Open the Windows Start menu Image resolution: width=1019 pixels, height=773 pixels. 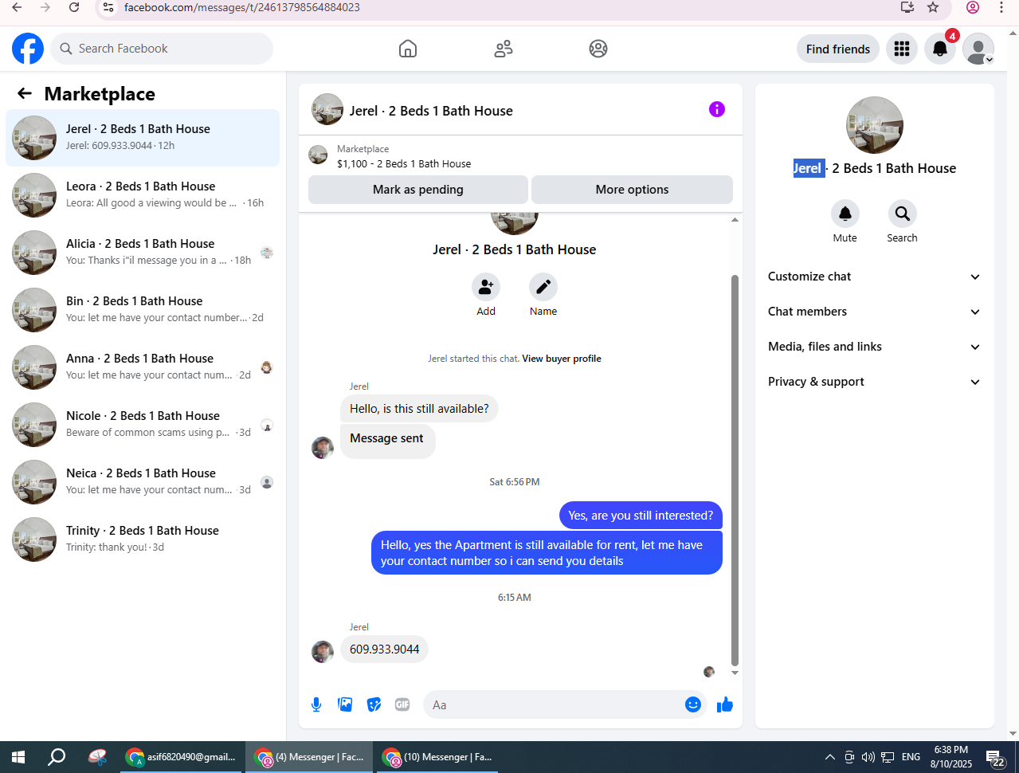point(18,757)
